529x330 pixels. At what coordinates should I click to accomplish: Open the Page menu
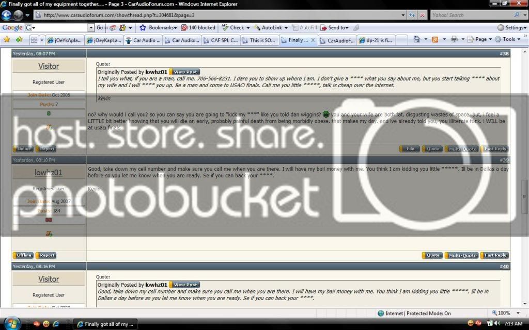(479, 39)
